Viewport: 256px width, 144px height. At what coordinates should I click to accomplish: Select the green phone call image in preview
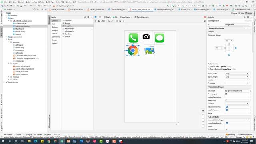point(133,38)
